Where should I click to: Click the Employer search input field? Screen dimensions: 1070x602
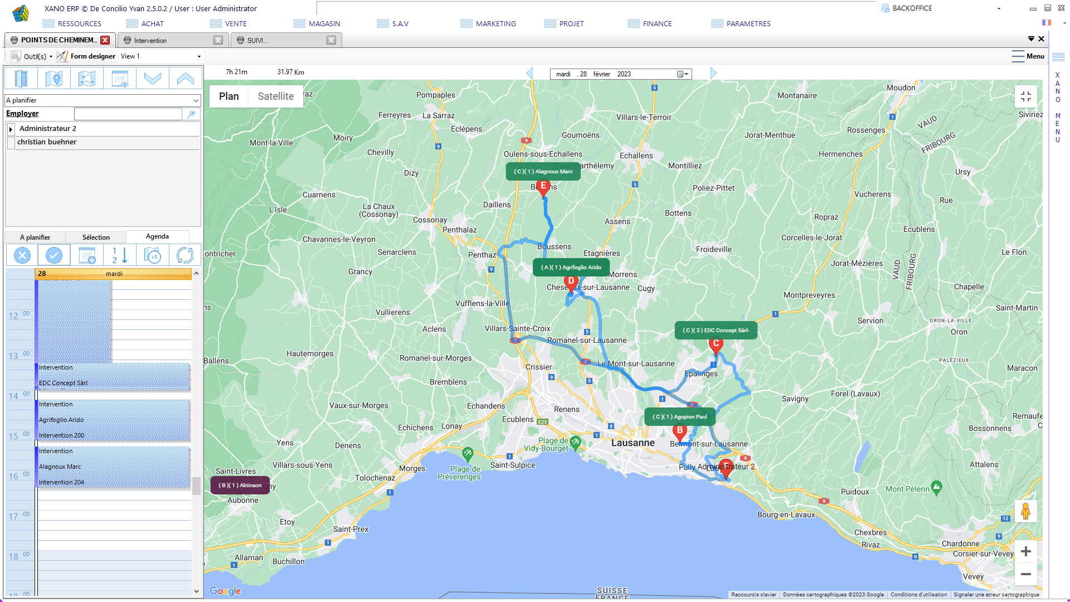(x=128, y=114)
